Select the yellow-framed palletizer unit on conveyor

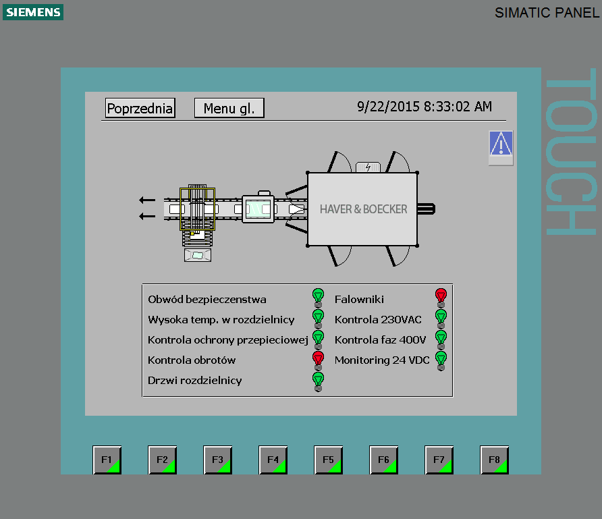point(197,209)
